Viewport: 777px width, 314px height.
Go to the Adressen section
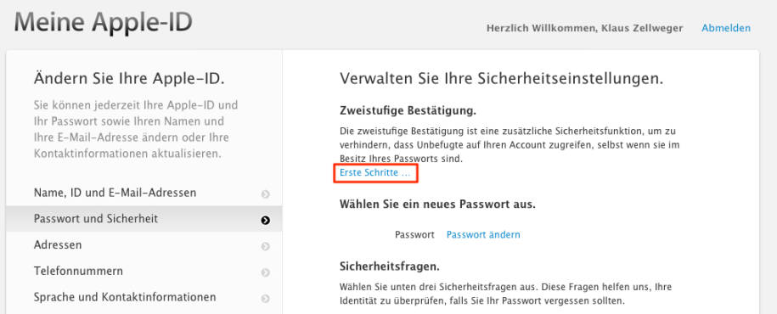pos(144,245)
